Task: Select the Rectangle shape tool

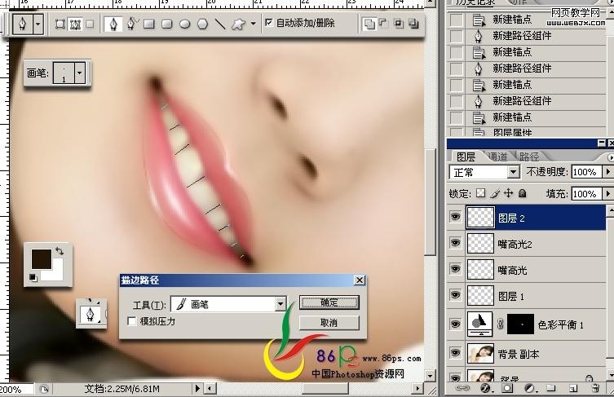Action: [148, 24]
